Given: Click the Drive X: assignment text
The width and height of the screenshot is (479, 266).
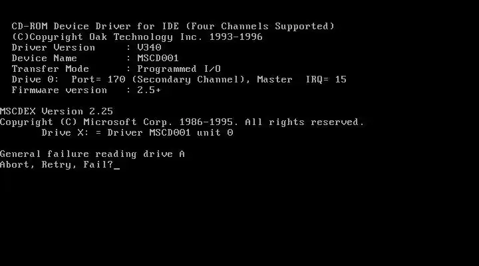Looking at the screenshot, I should coord(65,132).
